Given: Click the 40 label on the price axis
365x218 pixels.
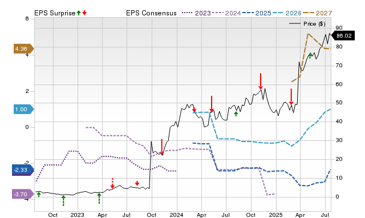Looking at the screenshot, I should [339, 122].
